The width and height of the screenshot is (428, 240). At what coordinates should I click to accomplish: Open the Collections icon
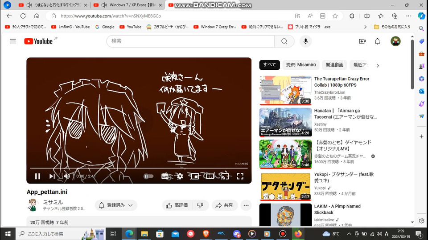click(x=395, y=16)
